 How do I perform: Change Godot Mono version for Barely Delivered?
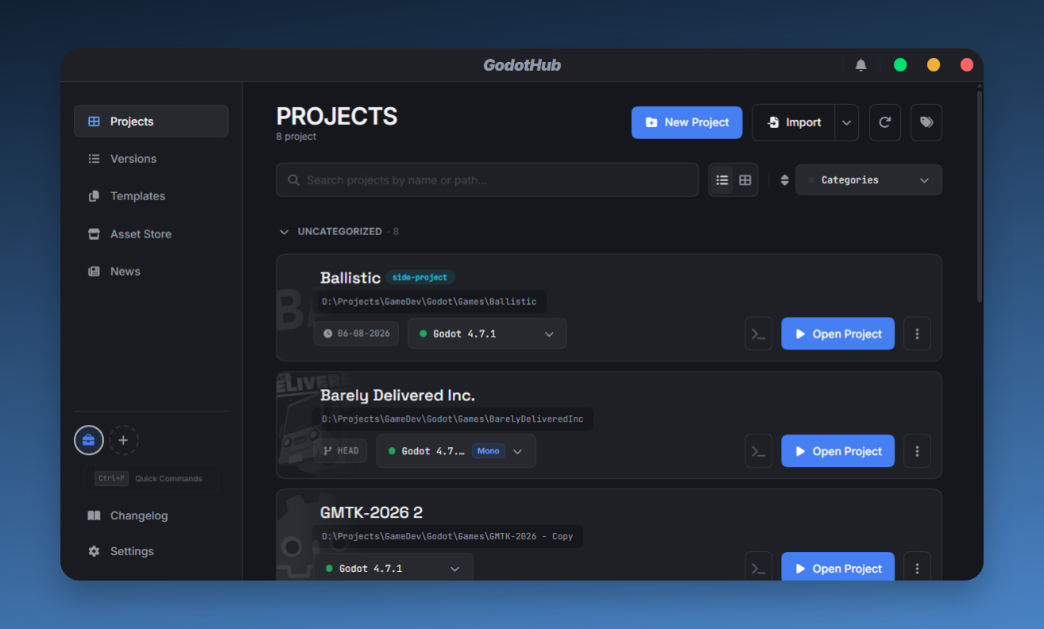click(456, 451)
